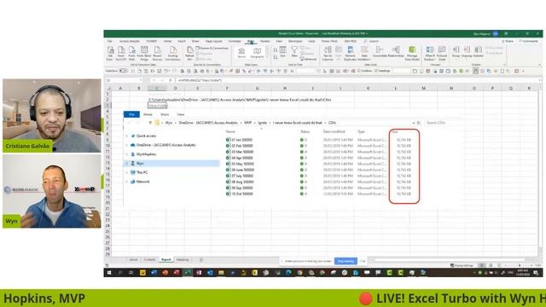The width and height of the screenshot is (546, 307).
Task: Click Remove Duplicates icon
Action: tap(350, 53)
